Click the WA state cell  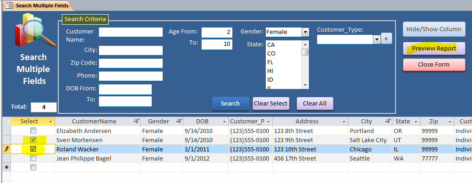[x=406, y=158]
